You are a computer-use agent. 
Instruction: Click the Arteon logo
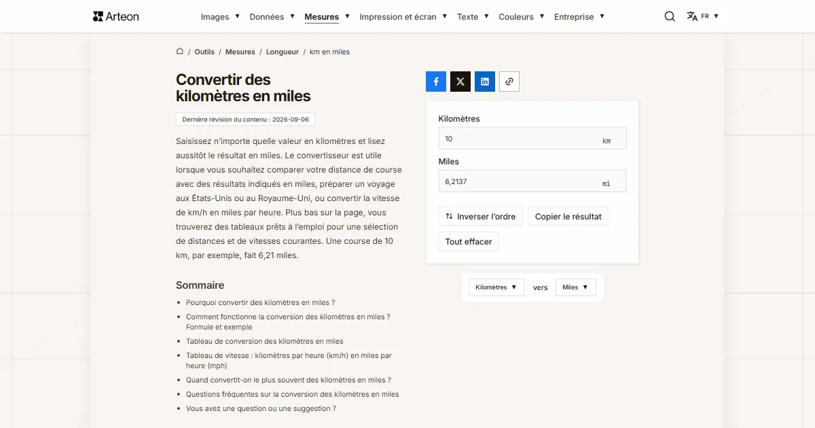[115, 16]
